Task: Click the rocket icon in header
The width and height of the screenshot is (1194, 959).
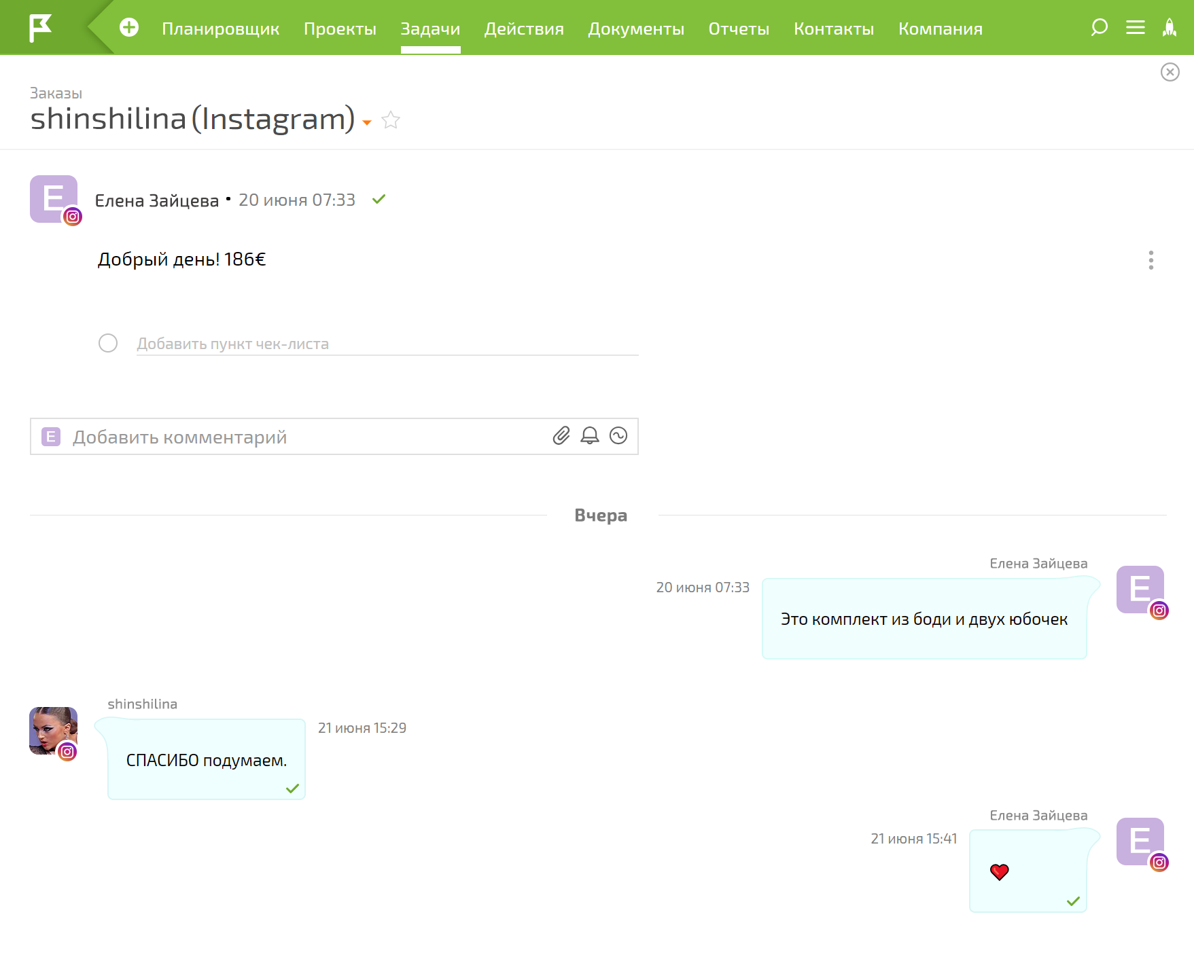Action: click(x=1169, y=28)
